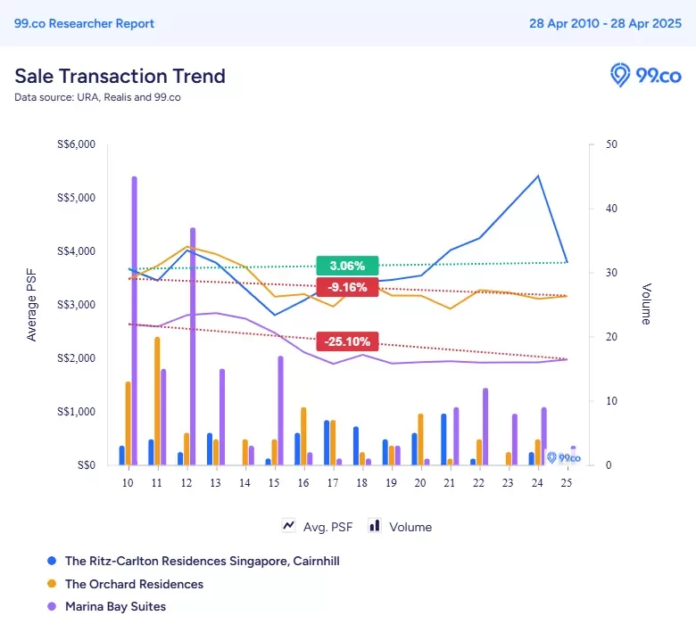Click the blue line peak at year 24
The width and height of the screenshot is (696, 624).
point(538,177)
